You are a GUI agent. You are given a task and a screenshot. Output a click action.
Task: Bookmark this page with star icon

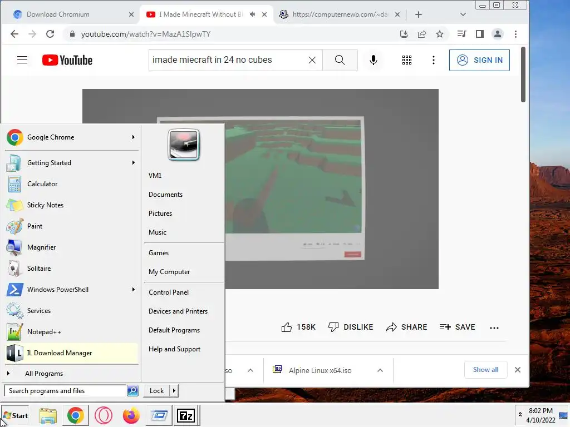[x=440, y=34]
